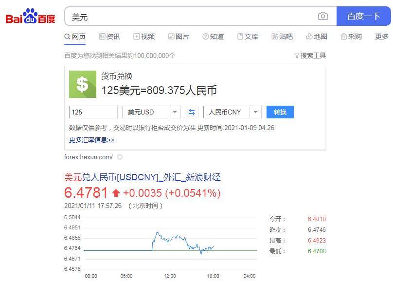Click the small icon beside forex.hexun.com

coord(120,157)
